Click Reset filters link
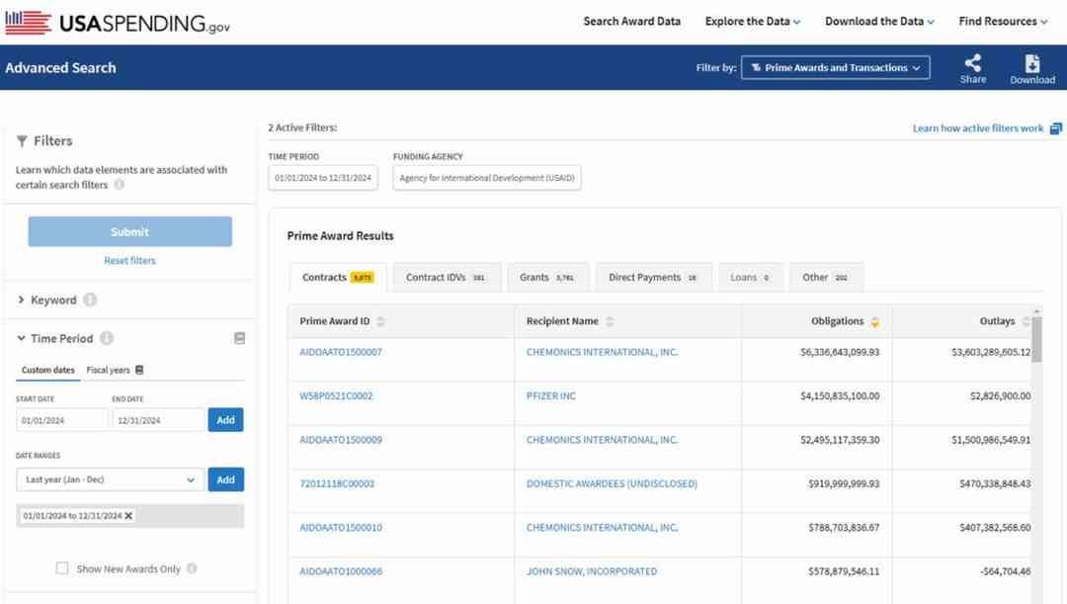 click(x=130, y=261)
